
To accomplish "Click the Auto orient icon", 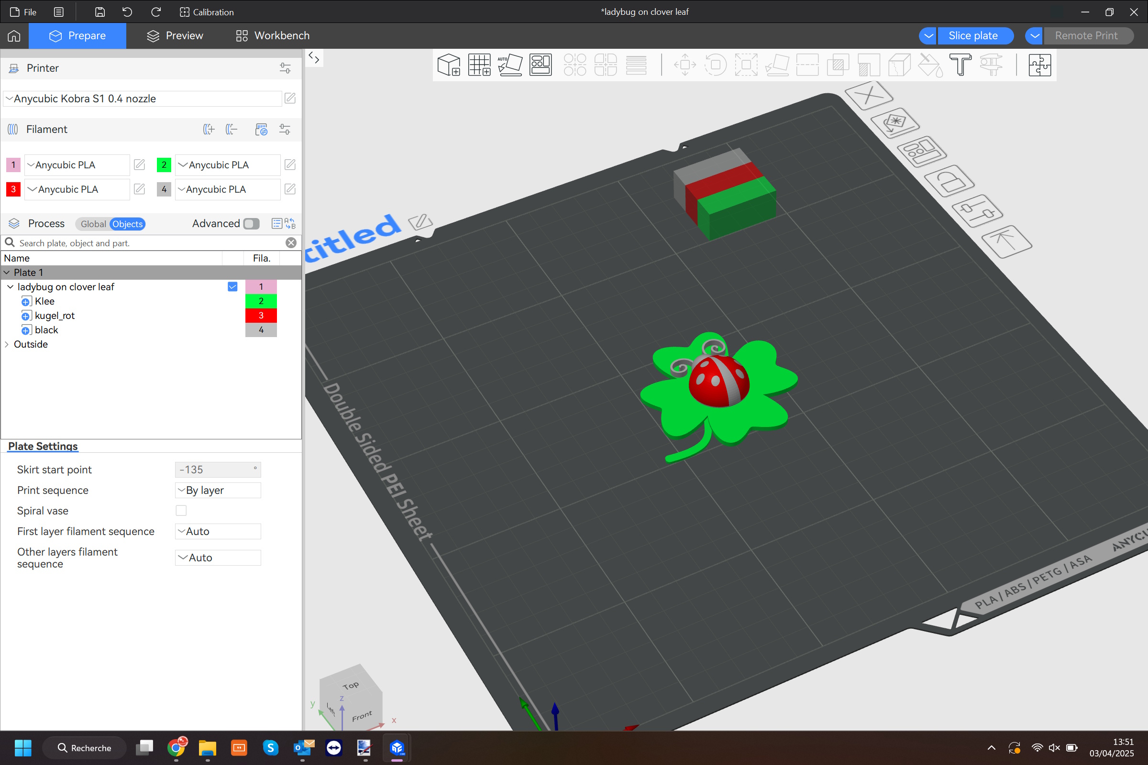I will click(509, 65).
